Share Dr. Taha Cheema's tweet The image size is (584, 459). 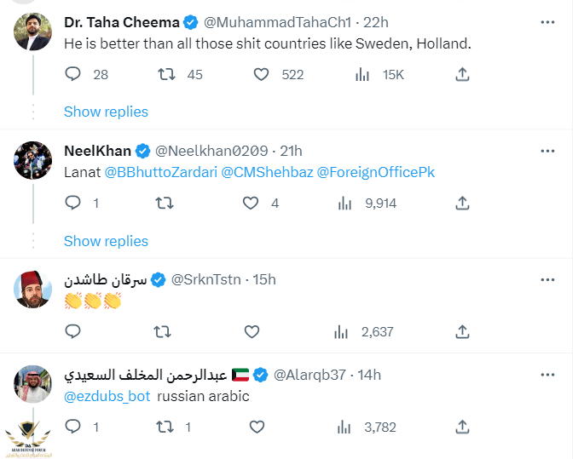tap(462, 75)
